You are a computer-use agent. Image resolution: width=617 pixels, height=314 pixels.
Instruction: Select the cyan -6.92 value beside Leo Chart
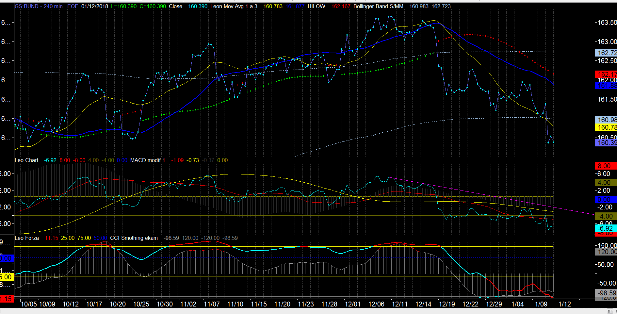[x=50, y=160]
